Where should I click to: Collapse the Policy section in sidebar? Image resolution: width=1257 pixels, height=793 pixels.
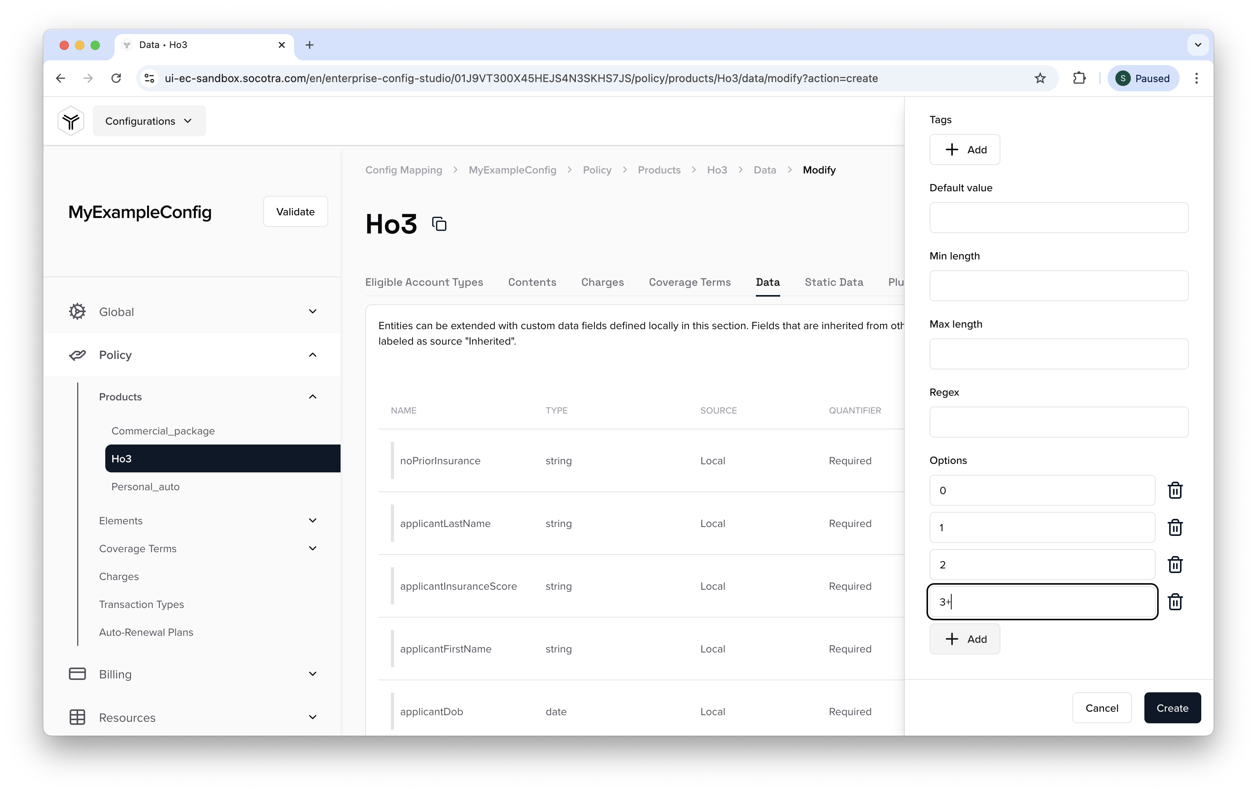coord(313,354)
